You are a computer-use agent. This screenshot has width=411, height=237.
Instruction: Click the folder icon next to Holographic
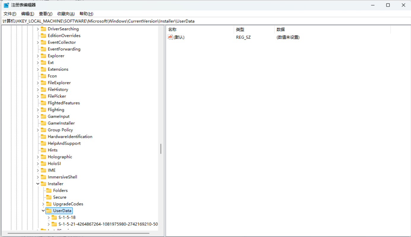pyautogui.click(x=44, y=157)
